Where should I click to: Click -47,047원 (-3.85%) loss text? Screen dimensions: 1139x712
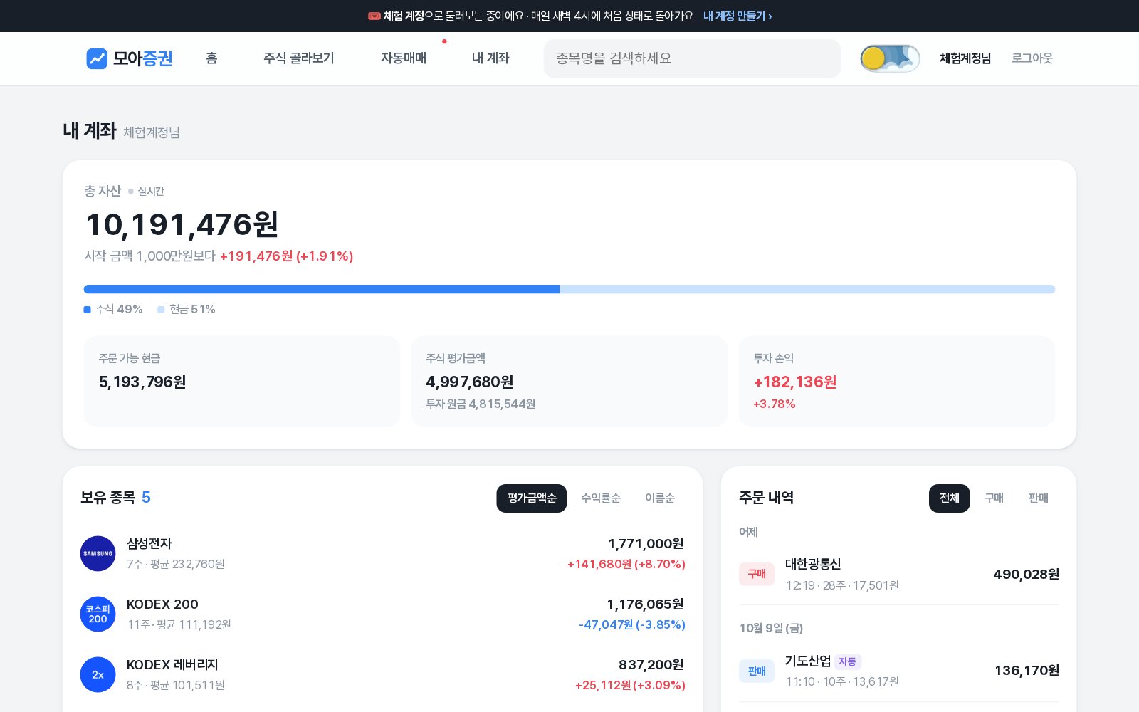tap(632, 624)
